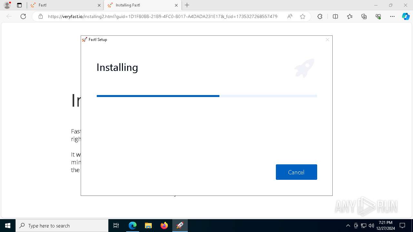Open Collections panel
The width and height of the screenshot is (413, 232).
coord(364,16)
